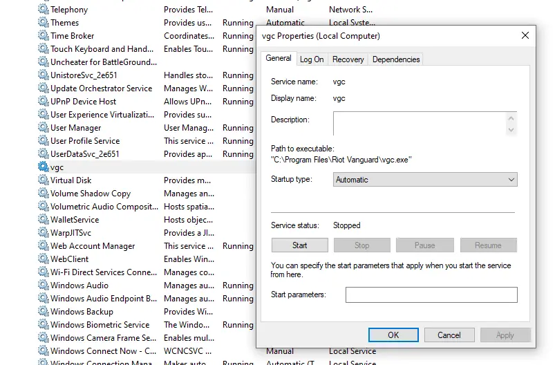Click the vgc.exe executable path text
Screen dimensions: 555x365
pos(341,160)
